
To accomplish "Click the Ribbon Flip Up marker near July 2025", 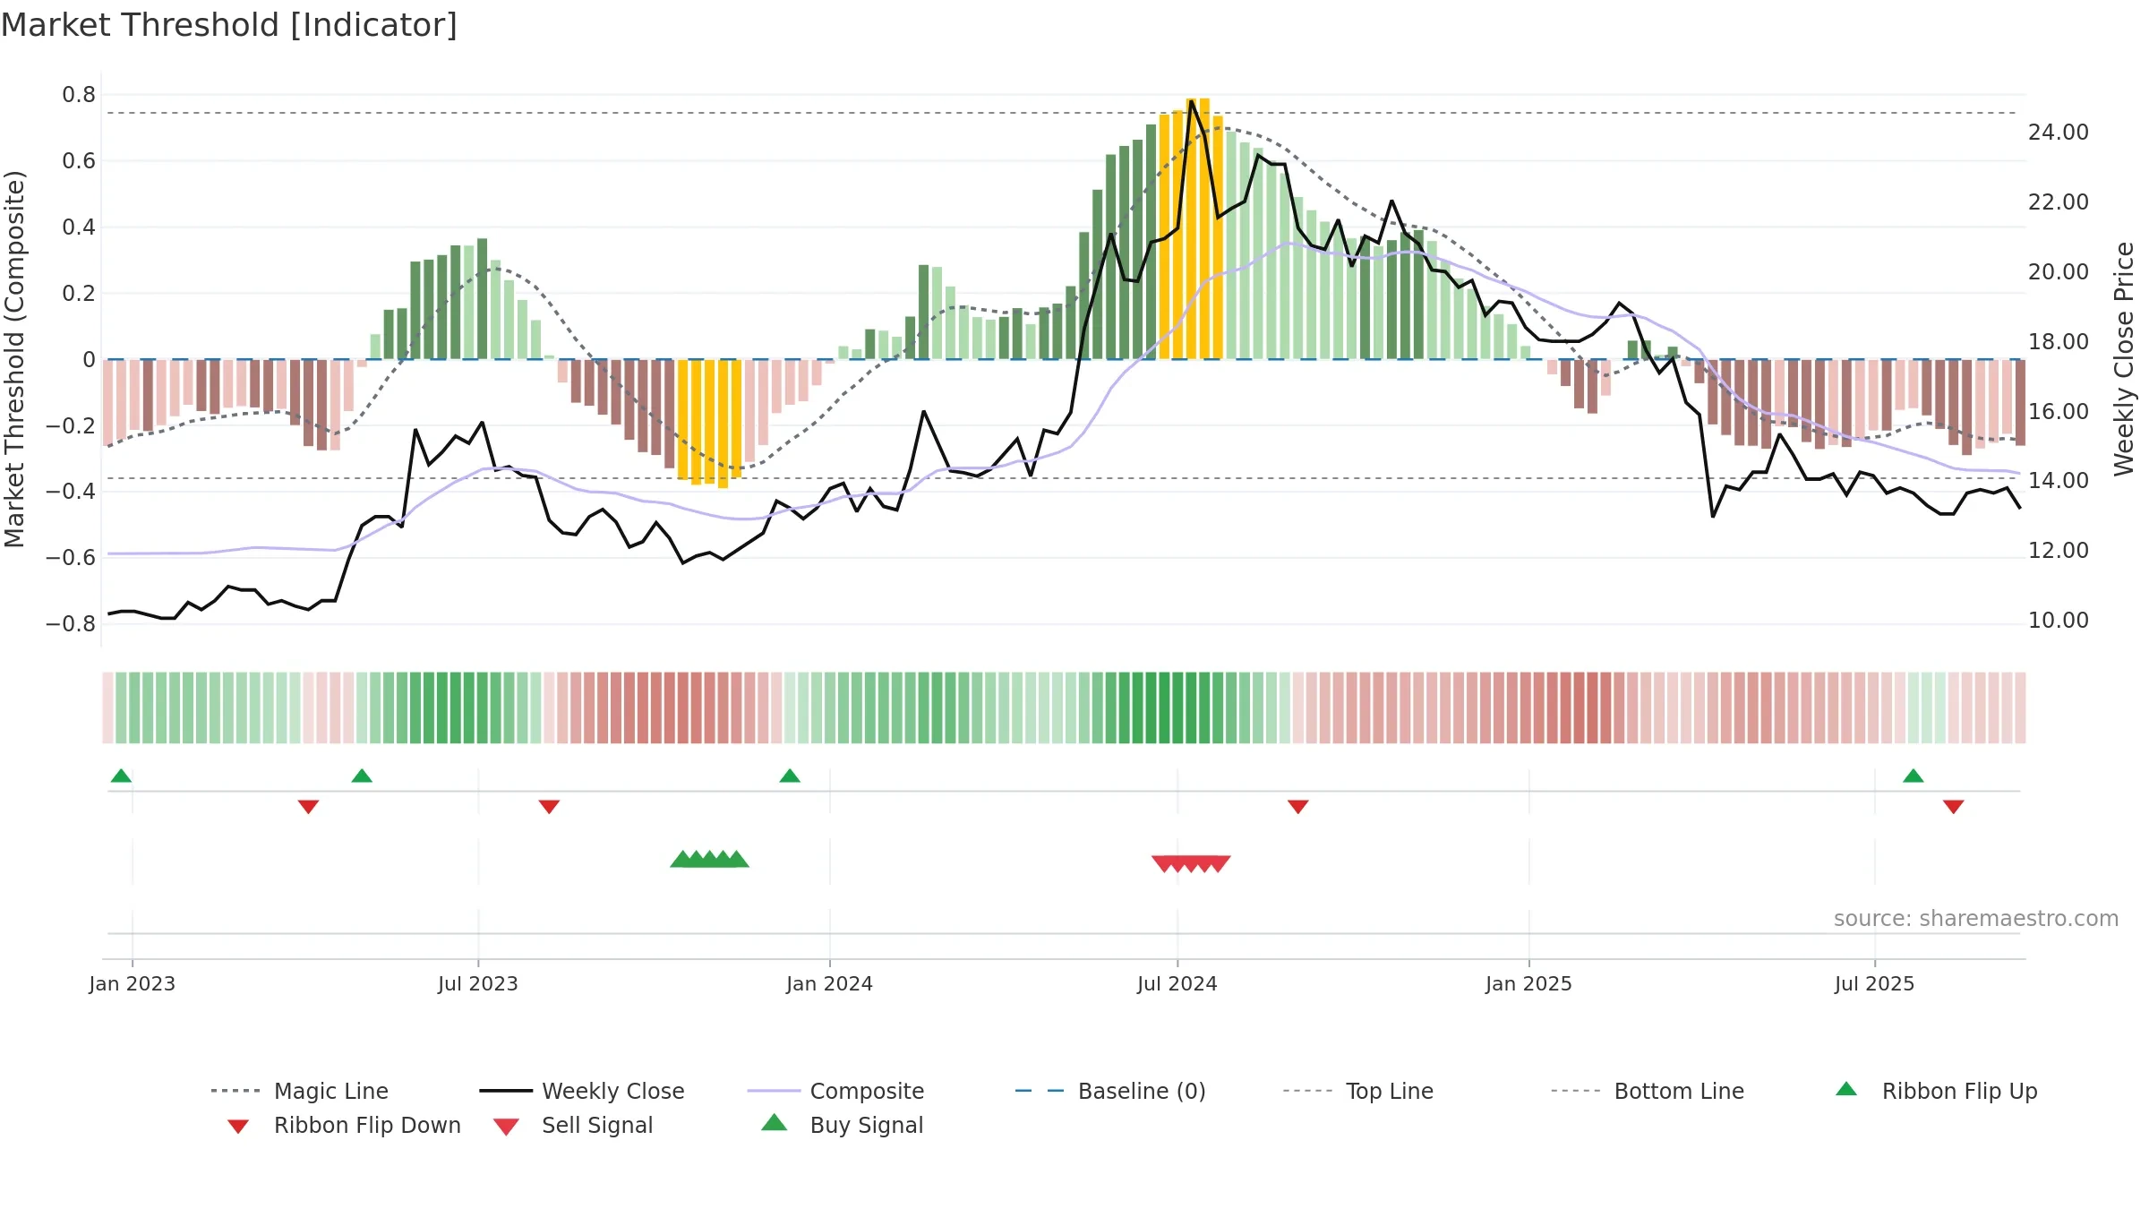I will click(1914, 776).
